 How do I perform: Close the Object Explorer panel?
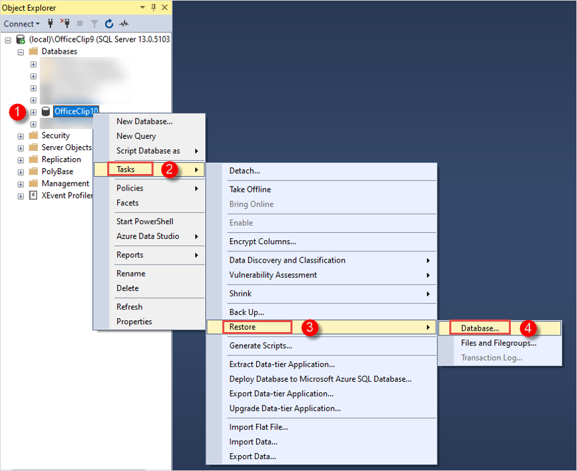coord(165,7)
